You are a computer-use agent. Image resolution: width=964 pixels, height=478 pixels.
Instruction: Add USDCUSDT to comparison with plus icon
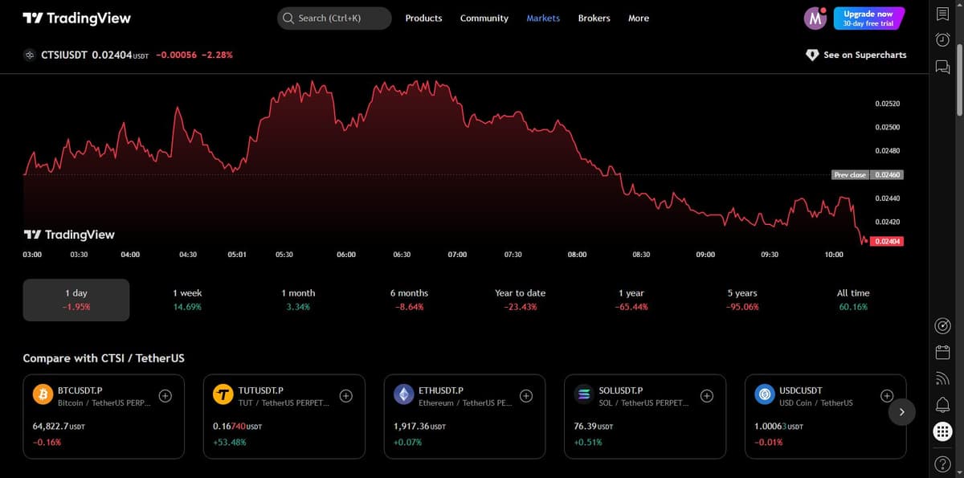886,395
